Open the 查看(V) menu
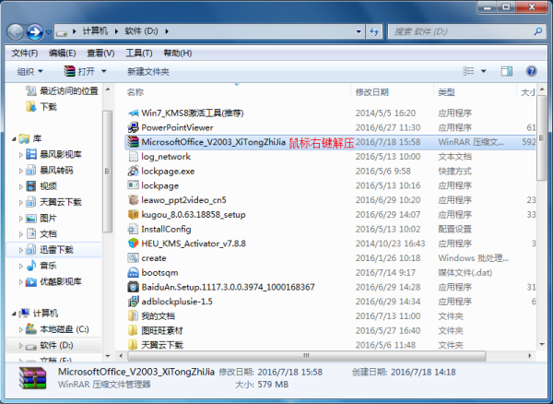 tap(100, 53)
